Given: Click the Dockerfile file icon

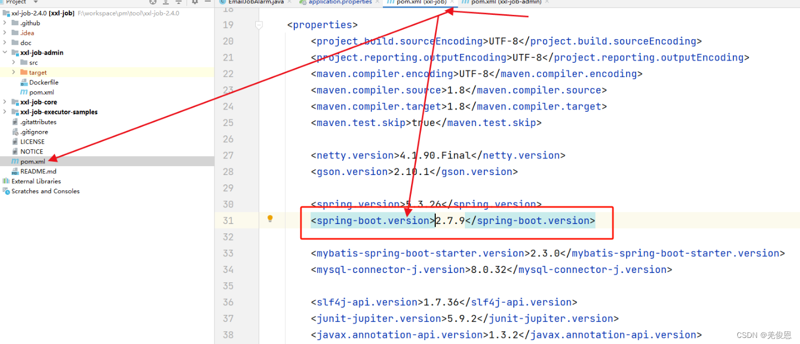Looking at the screenshot, I should point(24,83).
